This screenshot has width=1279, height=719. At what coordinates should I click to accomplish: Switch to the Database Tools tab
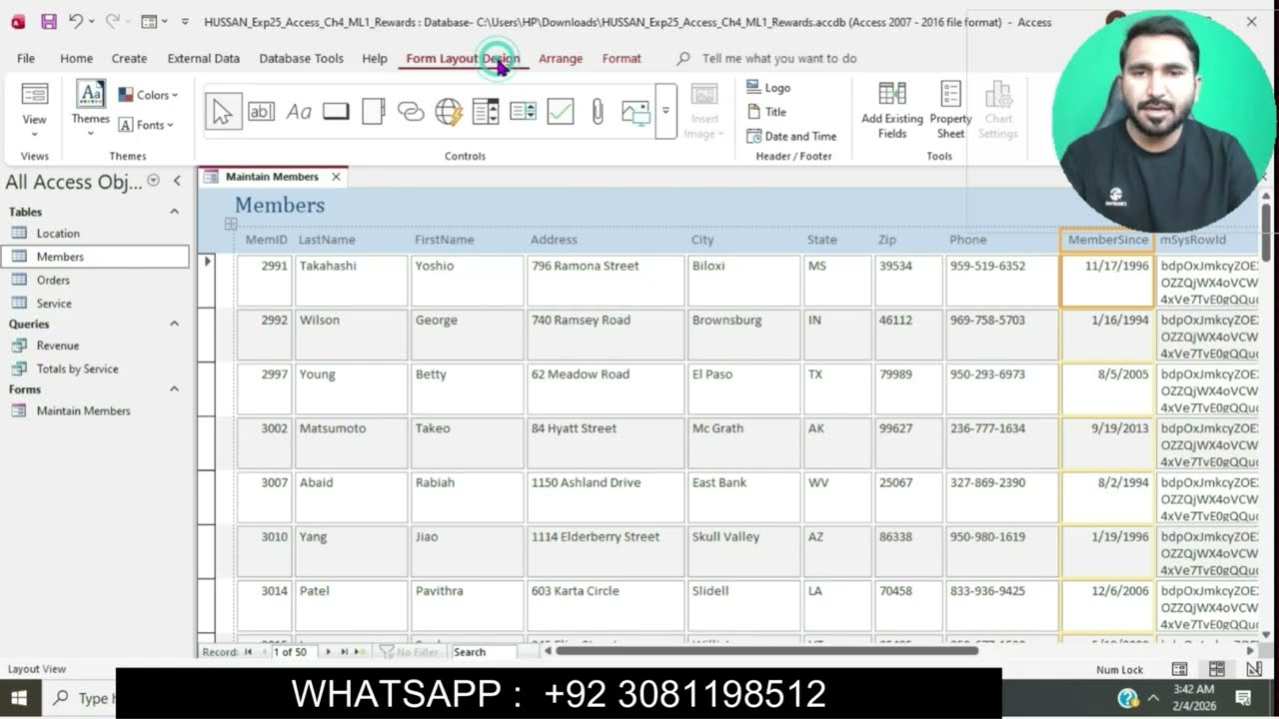[301, 58]
